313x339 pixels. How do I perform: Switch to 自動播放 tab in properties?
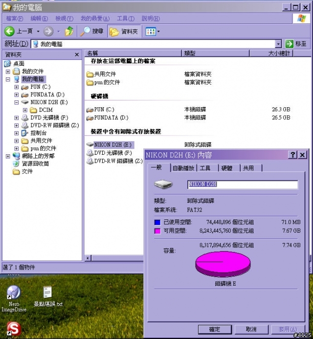coord(183,168)
